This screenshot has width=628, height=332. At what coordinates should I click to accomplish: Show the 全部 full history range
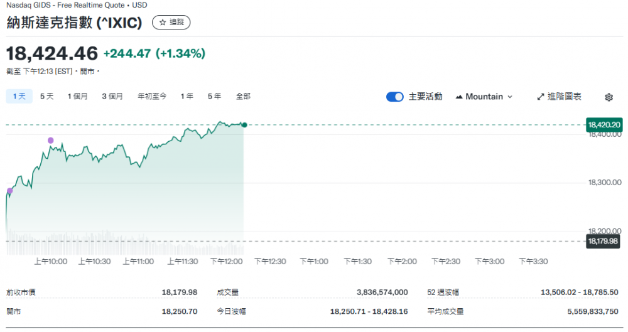coord(243,96)
